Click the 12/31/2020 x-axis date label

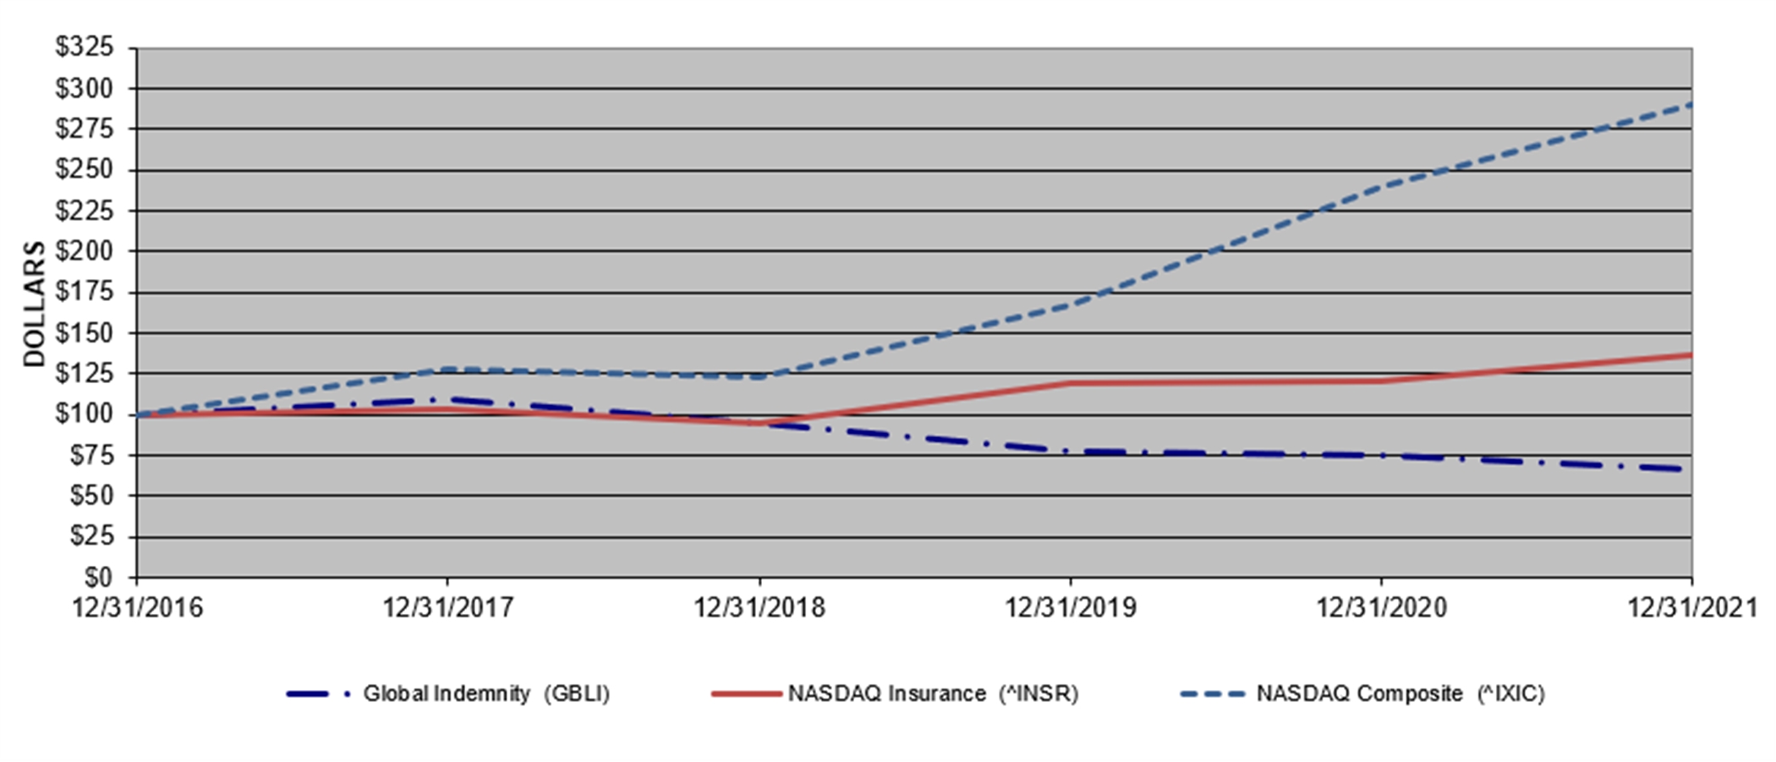pyautogui.click(x=1382, y=608)
